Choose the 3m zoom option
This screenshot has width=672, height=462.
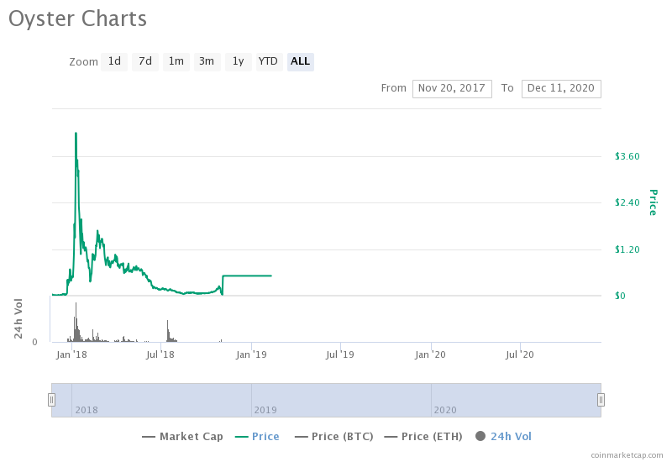(207, 61)
